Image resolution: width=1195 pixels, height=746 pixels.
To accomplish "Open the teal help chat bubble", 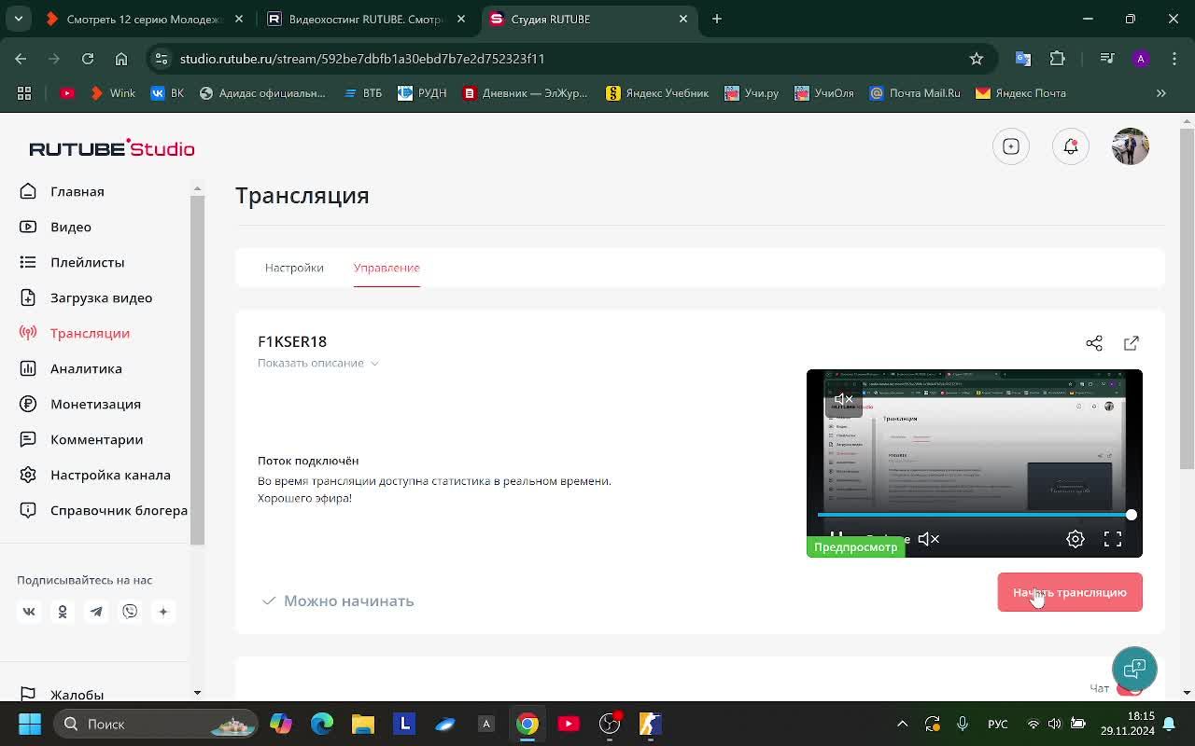I will [1134, 669].
